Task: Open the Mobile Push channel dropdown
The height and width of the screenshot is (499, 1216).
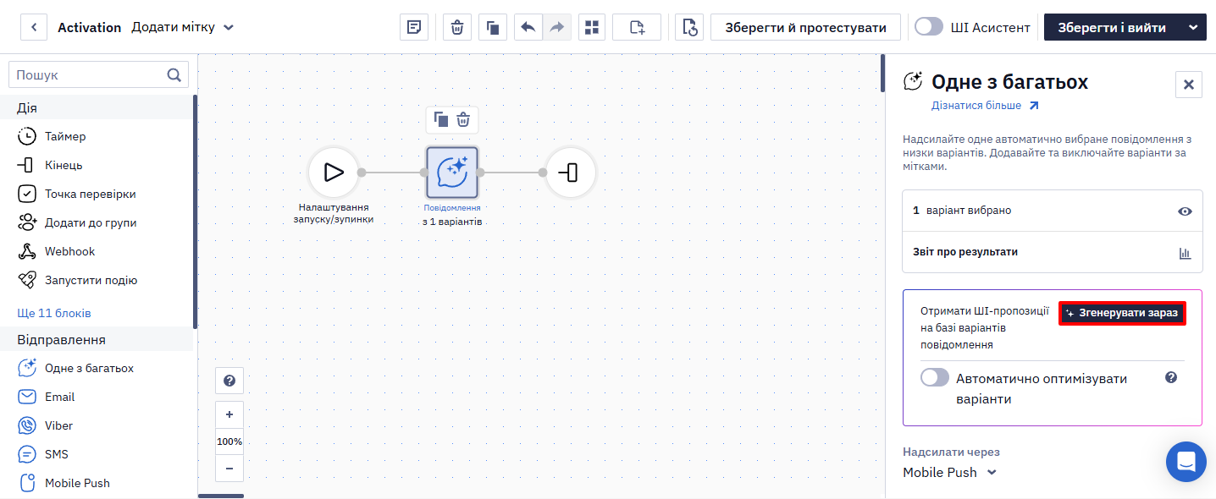Action: point(950,472)
